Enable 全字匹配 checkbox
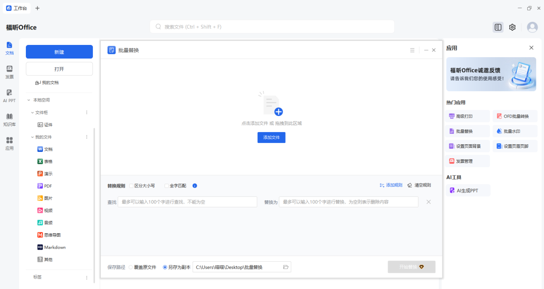The height and width of the screenshot is (289, 544). [x=166, y=186]
